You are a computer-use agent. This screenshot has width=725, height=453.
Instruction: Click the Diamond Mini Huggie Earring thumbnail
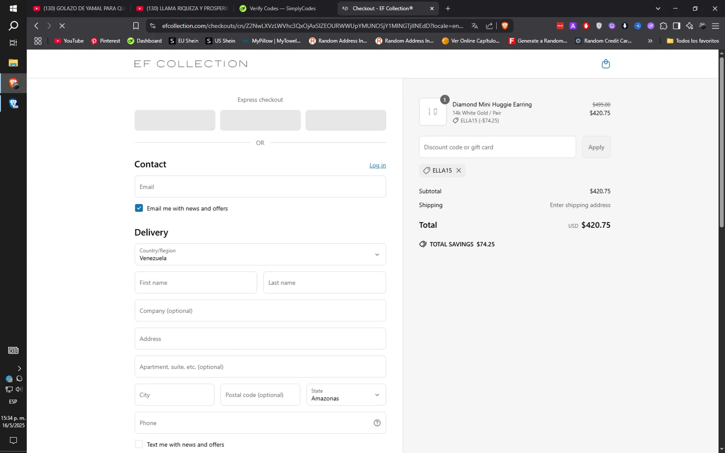[433, 112]
